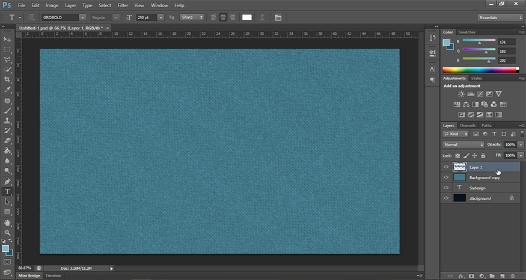
Task: Toggle lock transparent pixels
Action: 457,155
